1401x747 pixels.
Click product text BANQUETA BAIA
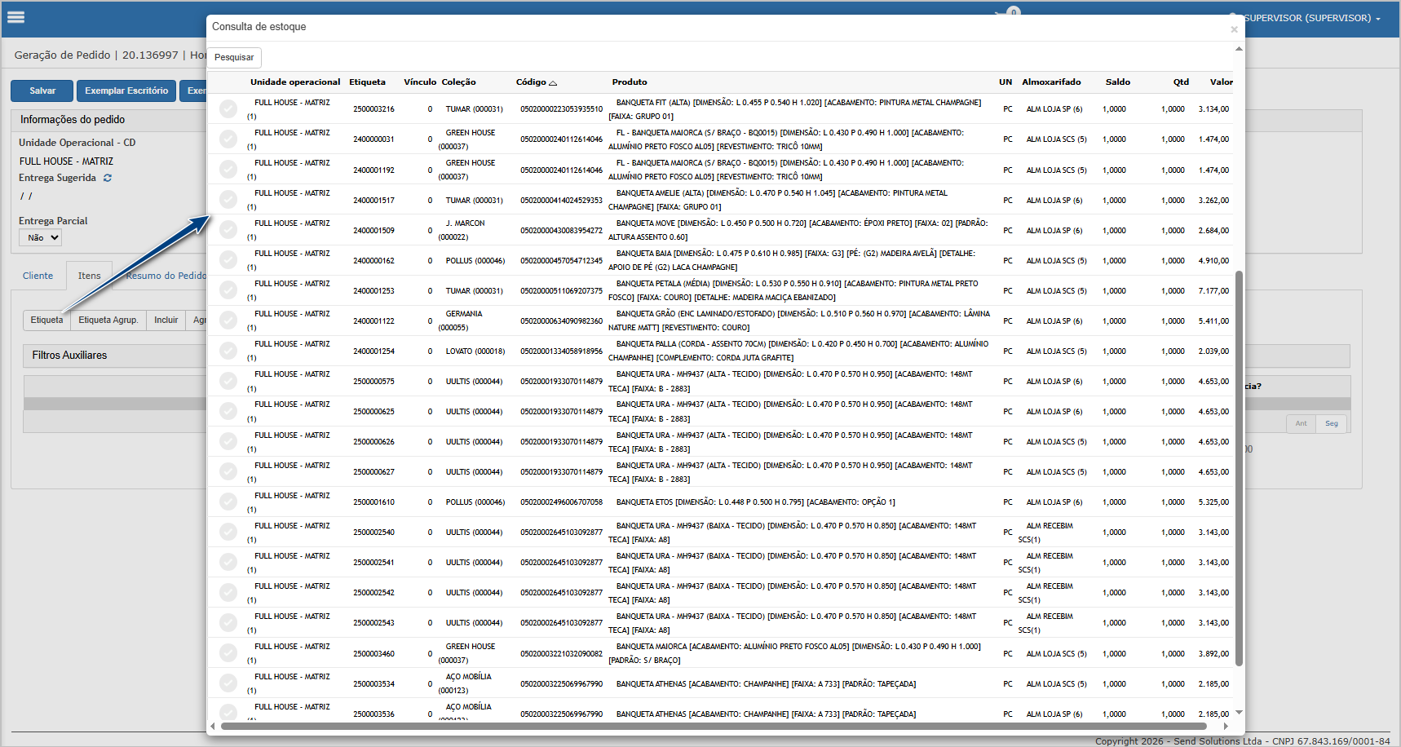coord(644,254)
